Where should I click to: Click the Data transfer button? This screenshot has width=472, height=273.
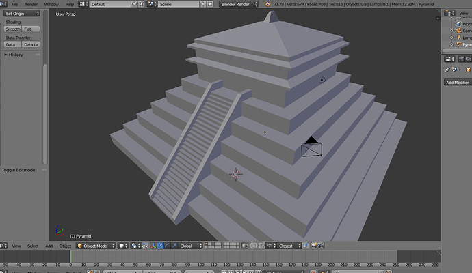pos(12,44)
